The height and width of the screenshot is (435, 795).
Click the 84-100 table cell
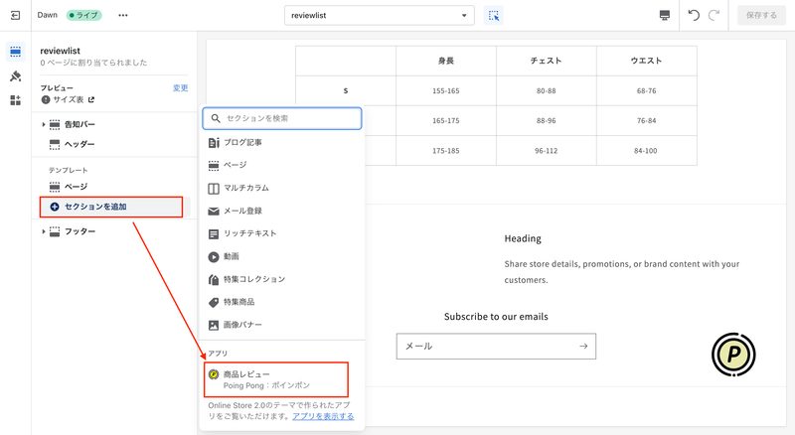pos(647,151)
